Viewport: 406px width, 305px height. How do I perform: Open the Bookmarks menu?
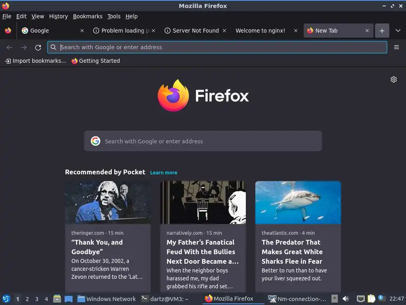click(88, 16)
